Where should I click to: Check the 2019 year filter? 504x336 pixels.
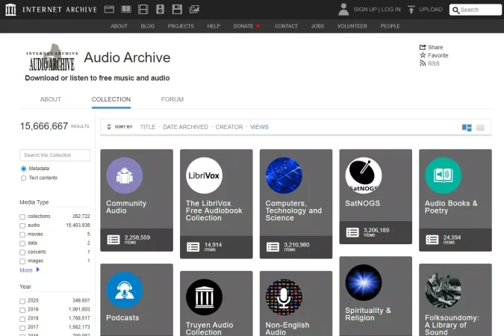click(22, 311)
